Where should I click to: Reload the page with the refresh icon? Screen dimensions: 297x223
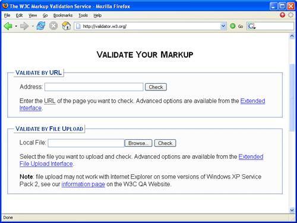point(41,26)
